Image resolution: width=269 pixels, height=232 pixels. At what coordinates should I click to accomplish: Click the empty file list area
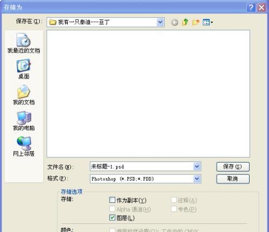(x=148, y=94)
